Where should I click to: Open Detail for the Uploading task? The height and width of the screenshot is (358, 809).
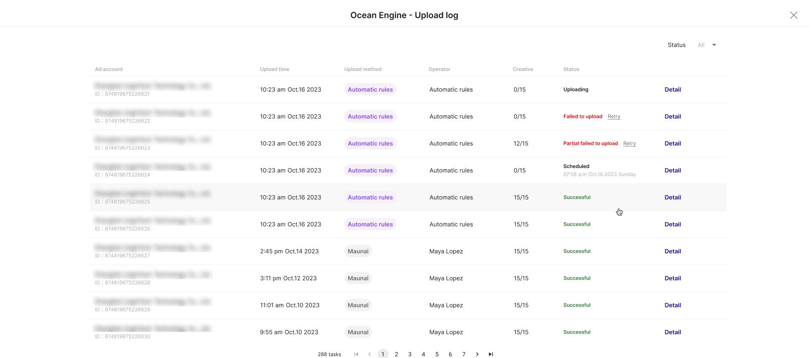(x=672, y=90)
